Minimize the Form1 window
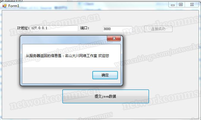Screen dimensions: 201x120 (x=173, y=5)
